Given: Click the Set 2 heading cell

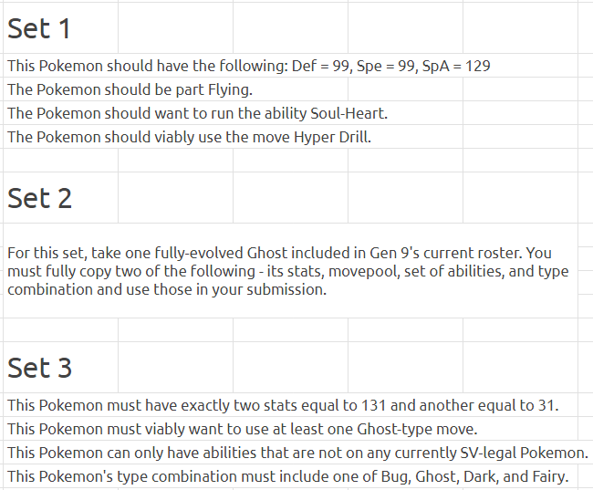Looking at the screenshot, I should (x=60, y=197).
